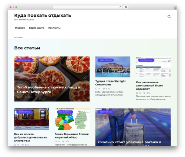Click excerpt Германия – это федеративное
Image resolution: width=185 pixels, height=157 pixels.
[x=71, y=145]
